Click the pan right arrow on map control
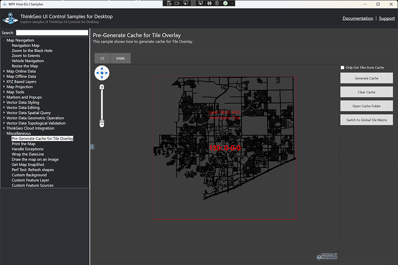 tap(106, 73)
